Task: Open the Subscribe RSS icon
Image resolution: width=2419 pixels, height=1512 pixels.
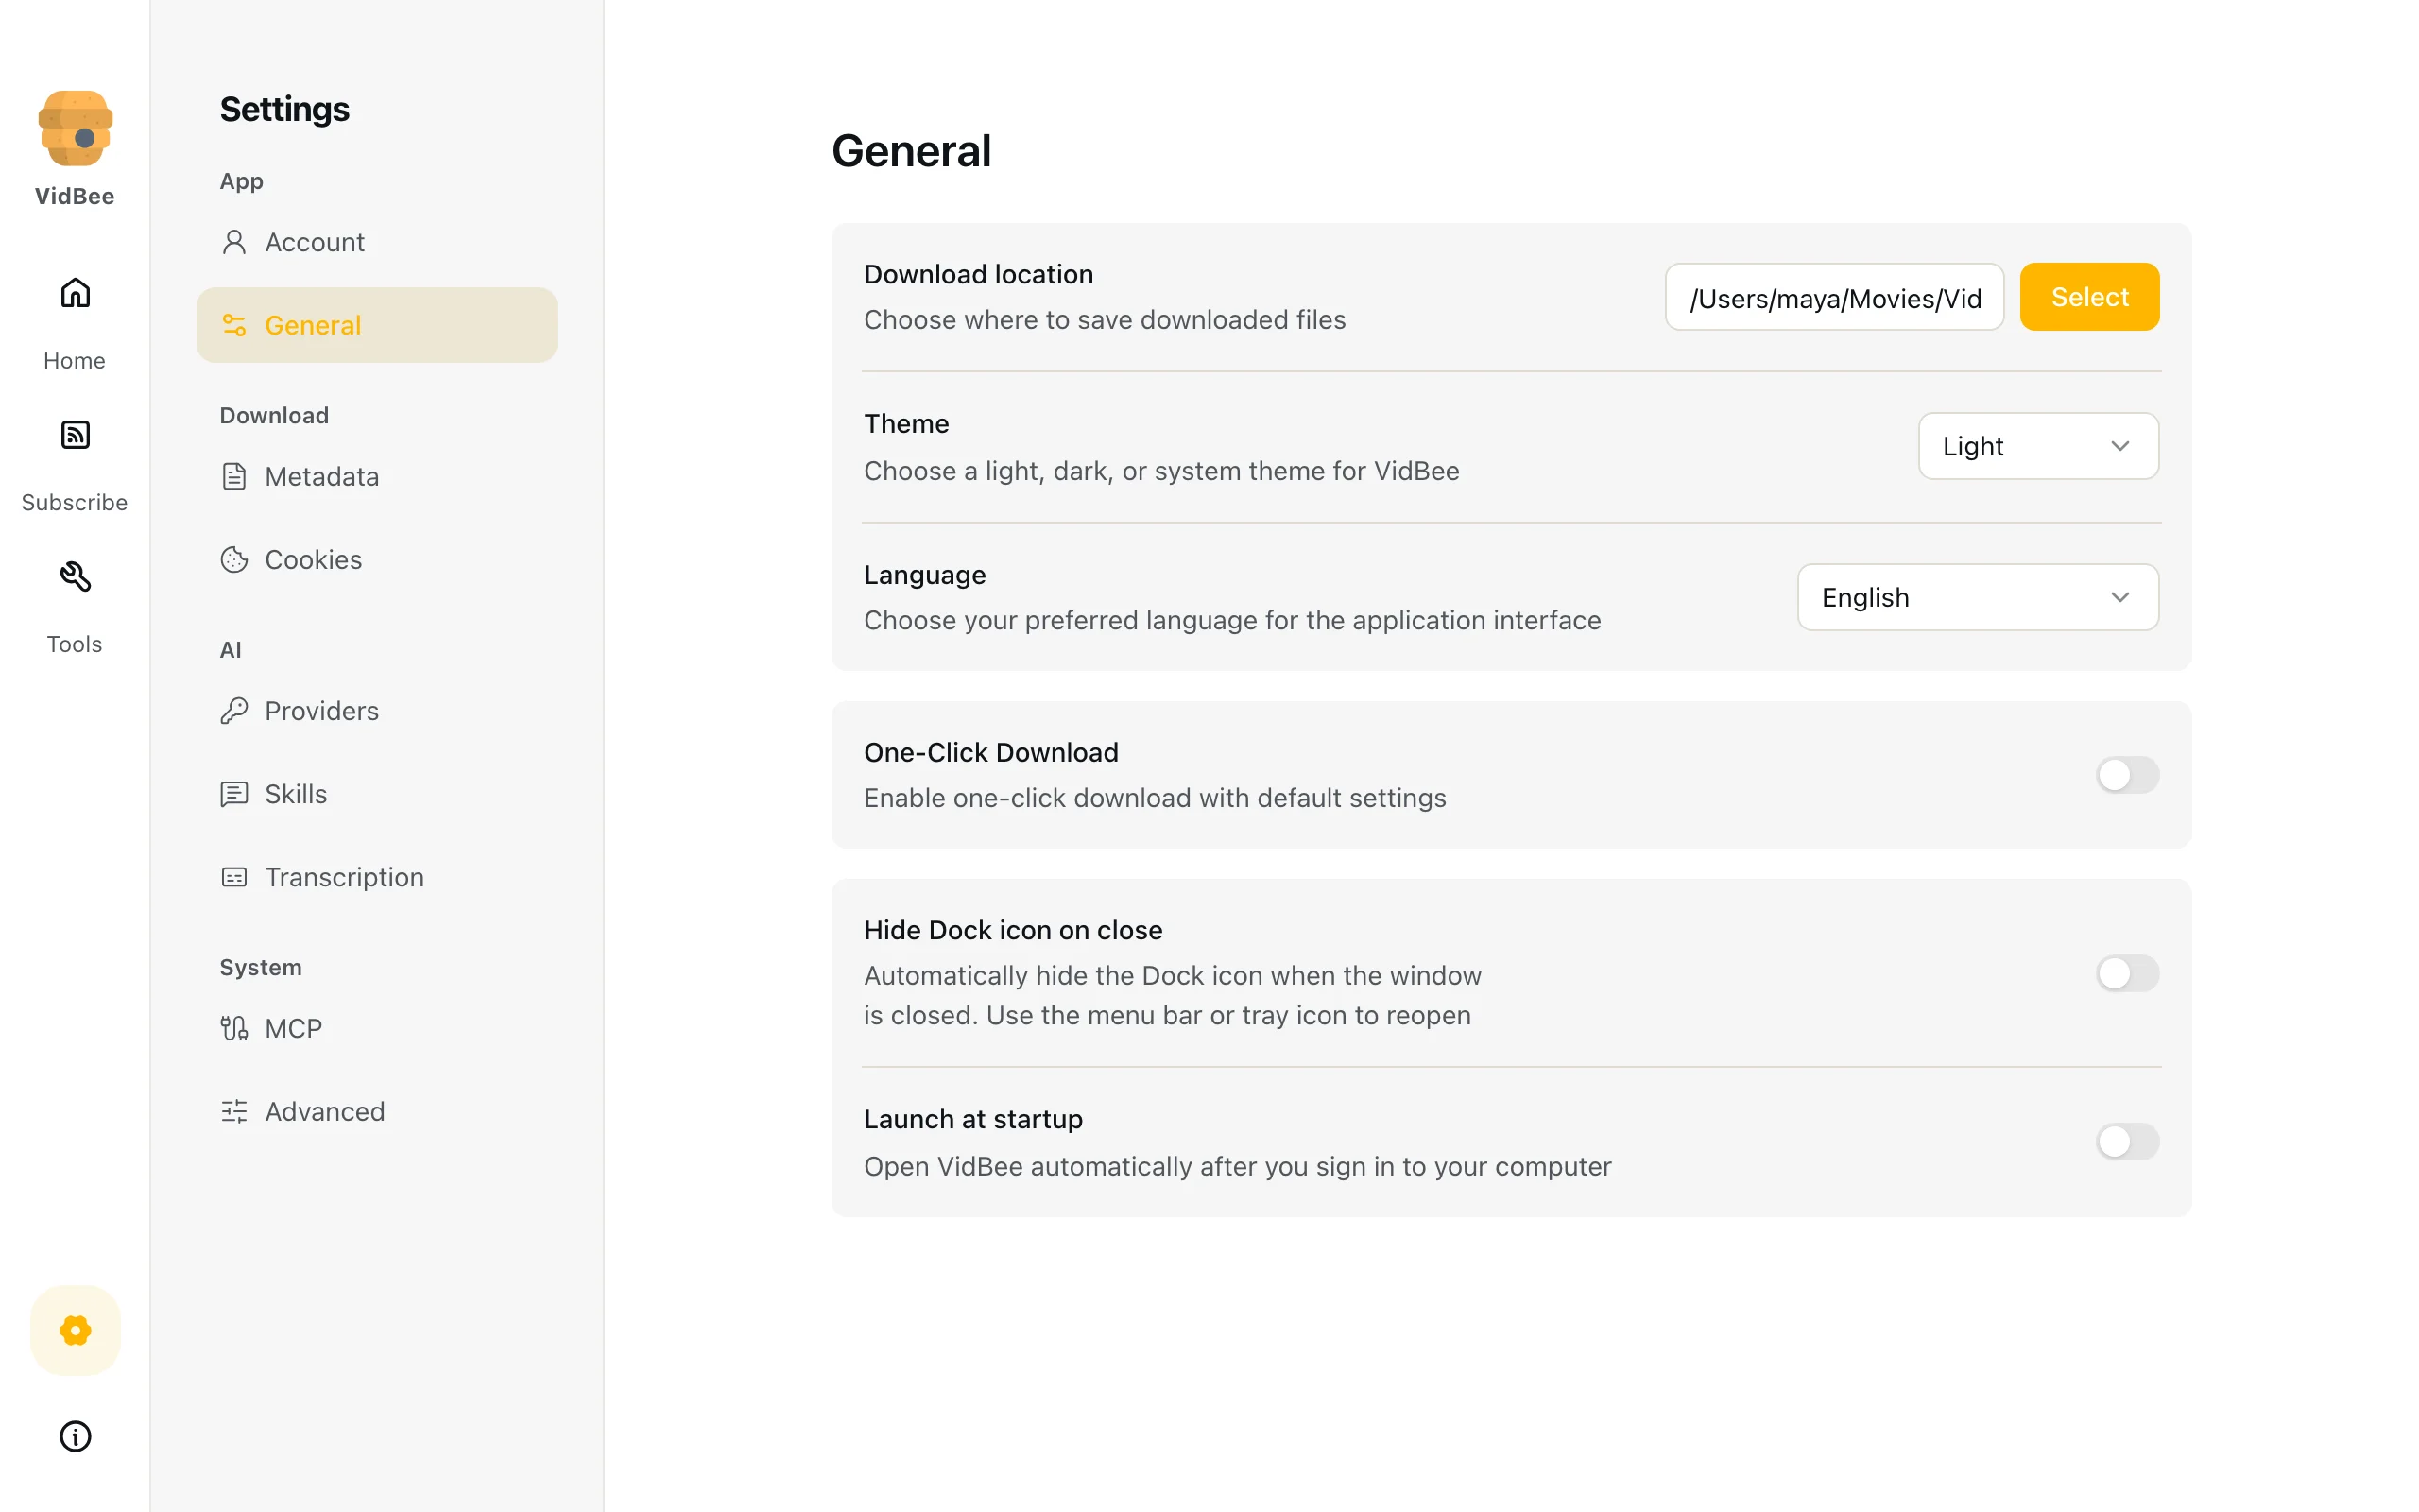Action: pyautogui.click(x=75, y=435)
